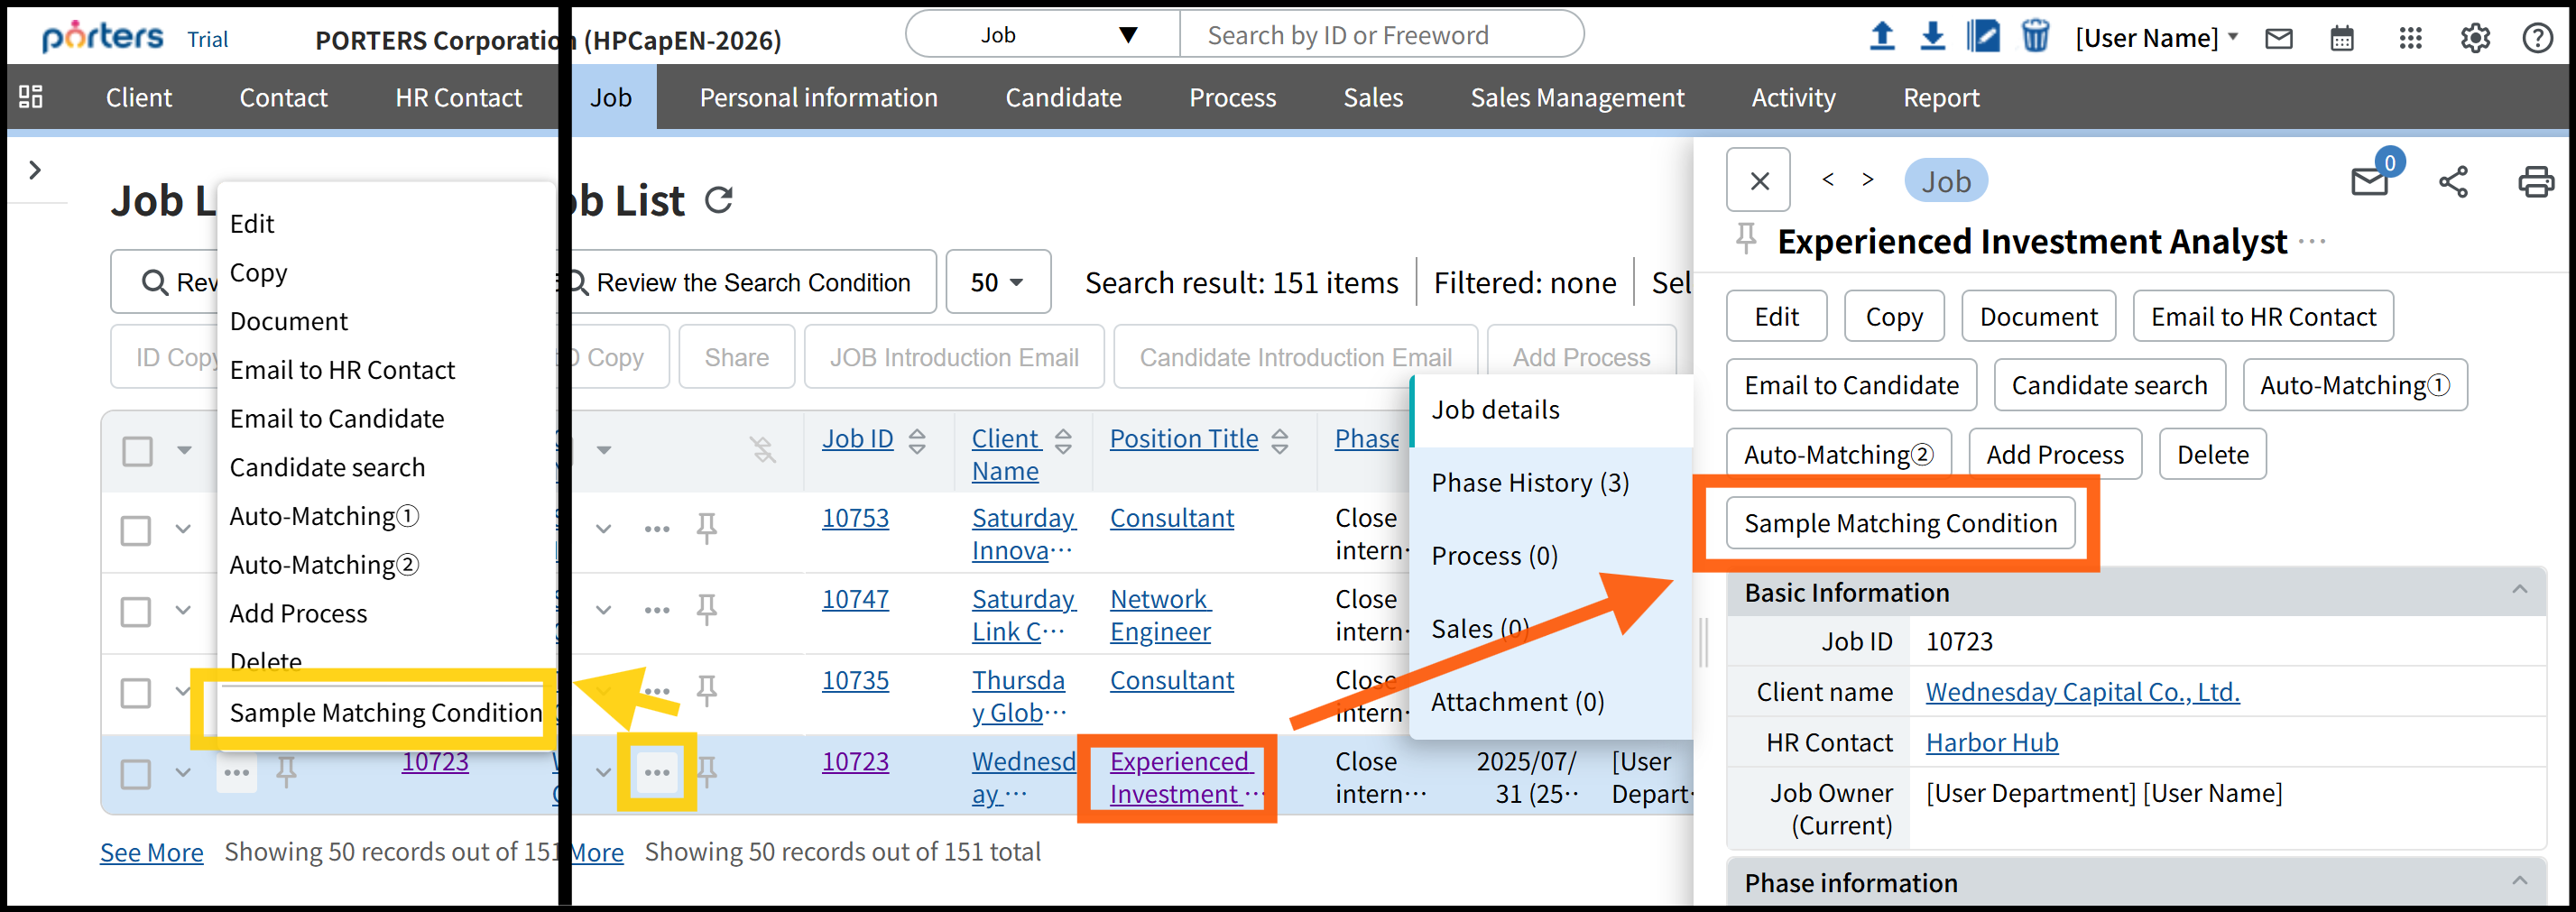This screenshot has height=912, width=2576.
Task: Open the help question mark icon
Action: (x=2538, y=39)
